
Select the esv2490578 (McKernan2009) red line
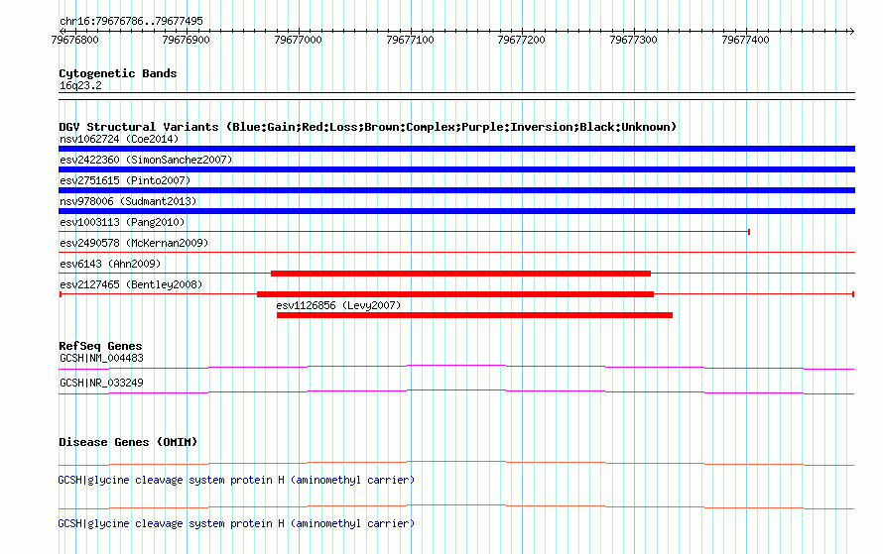[x=456, y=252]
